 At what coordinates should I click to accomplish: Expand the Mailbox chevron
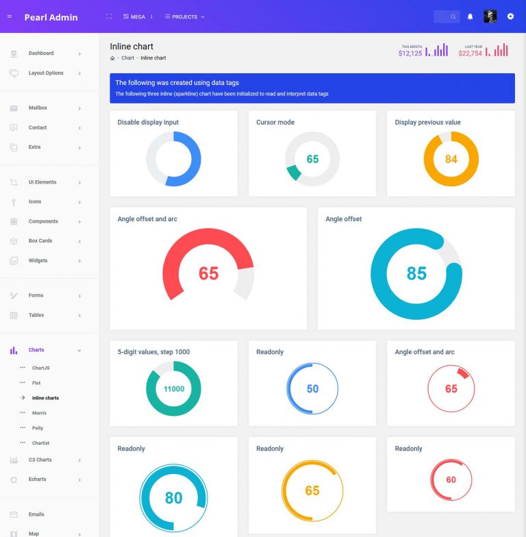tap(79, 108)
